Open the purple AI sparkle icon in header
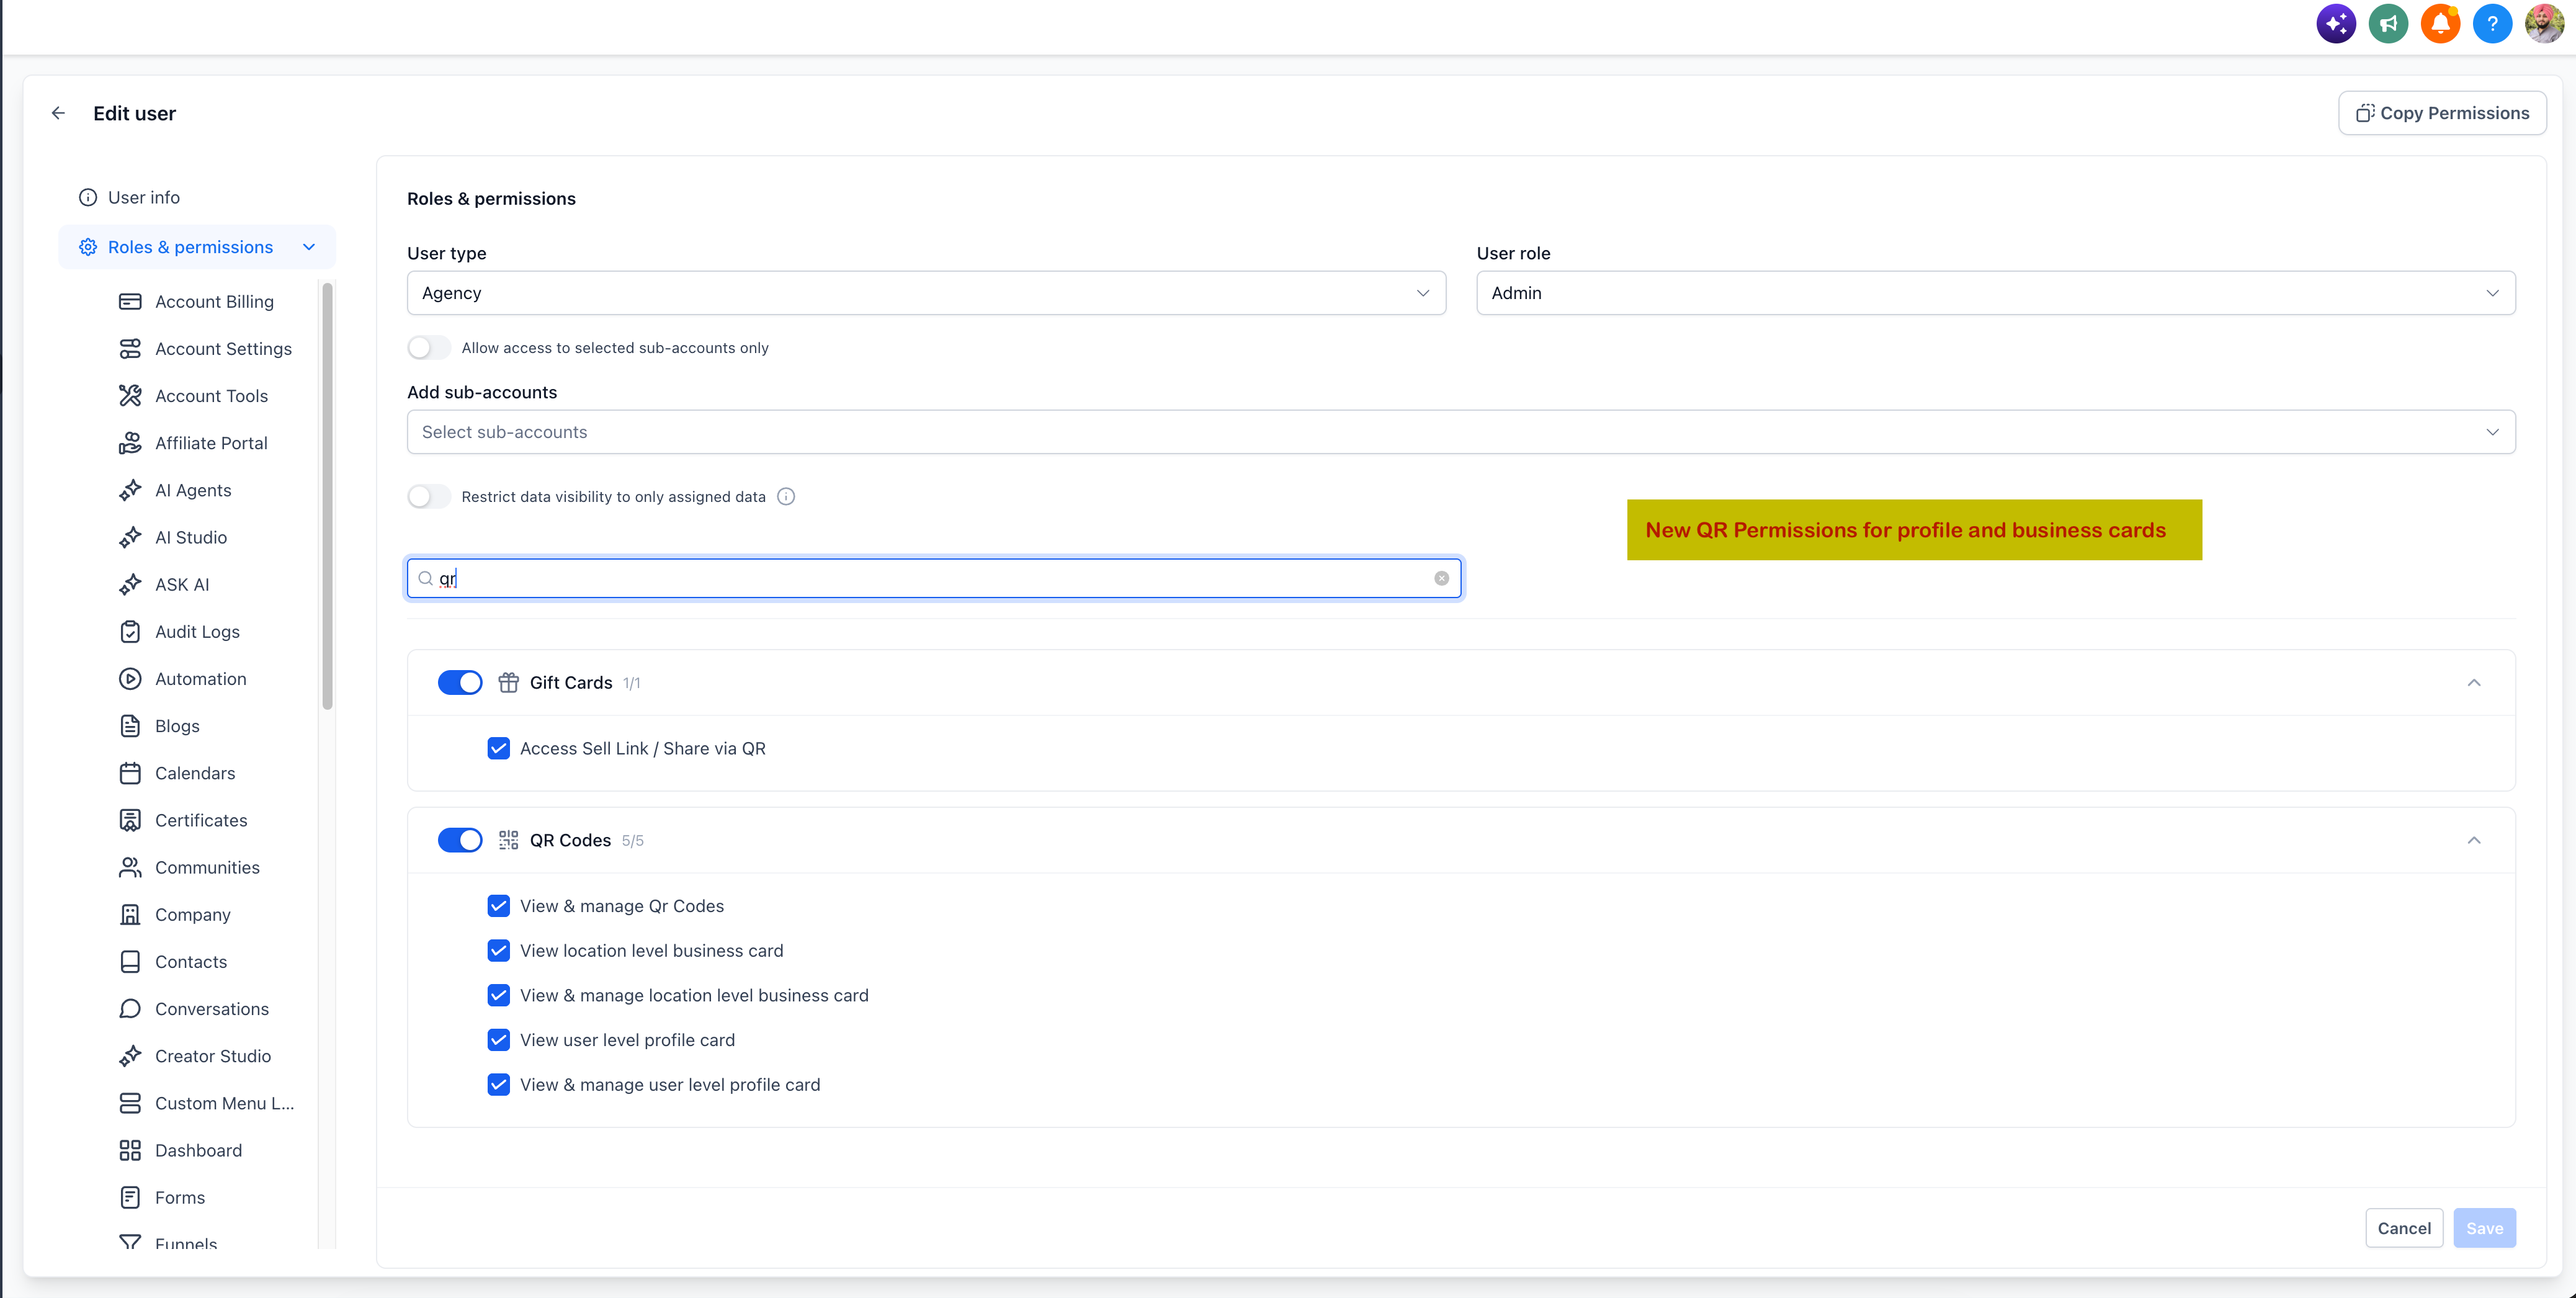Screen dimensions: 2576x1298 tap(2336, 23)
